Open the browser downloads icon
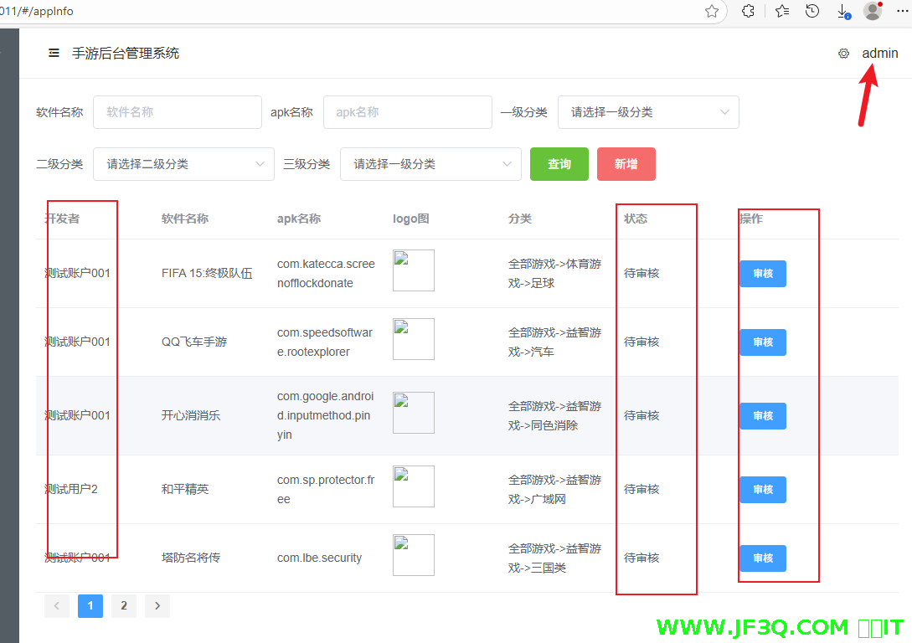Screen dimensions: 912x643 pyautogui.click(x=842, y=12)
